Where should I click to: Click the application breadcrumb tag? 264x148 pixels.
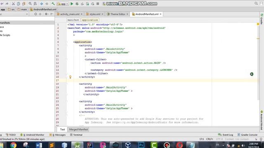click(x=90, y=20)
